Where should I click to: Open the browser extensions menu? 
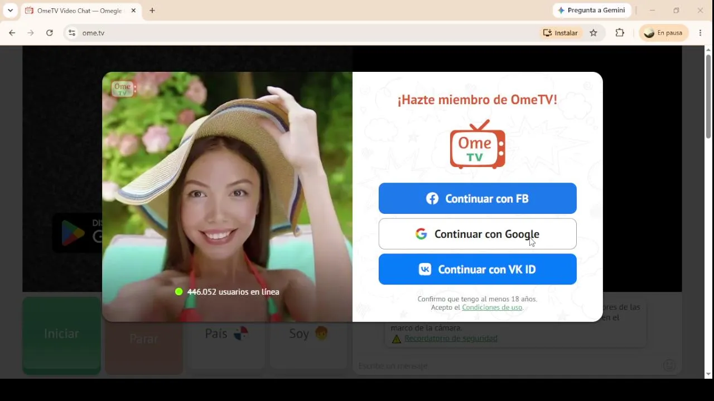620,33
